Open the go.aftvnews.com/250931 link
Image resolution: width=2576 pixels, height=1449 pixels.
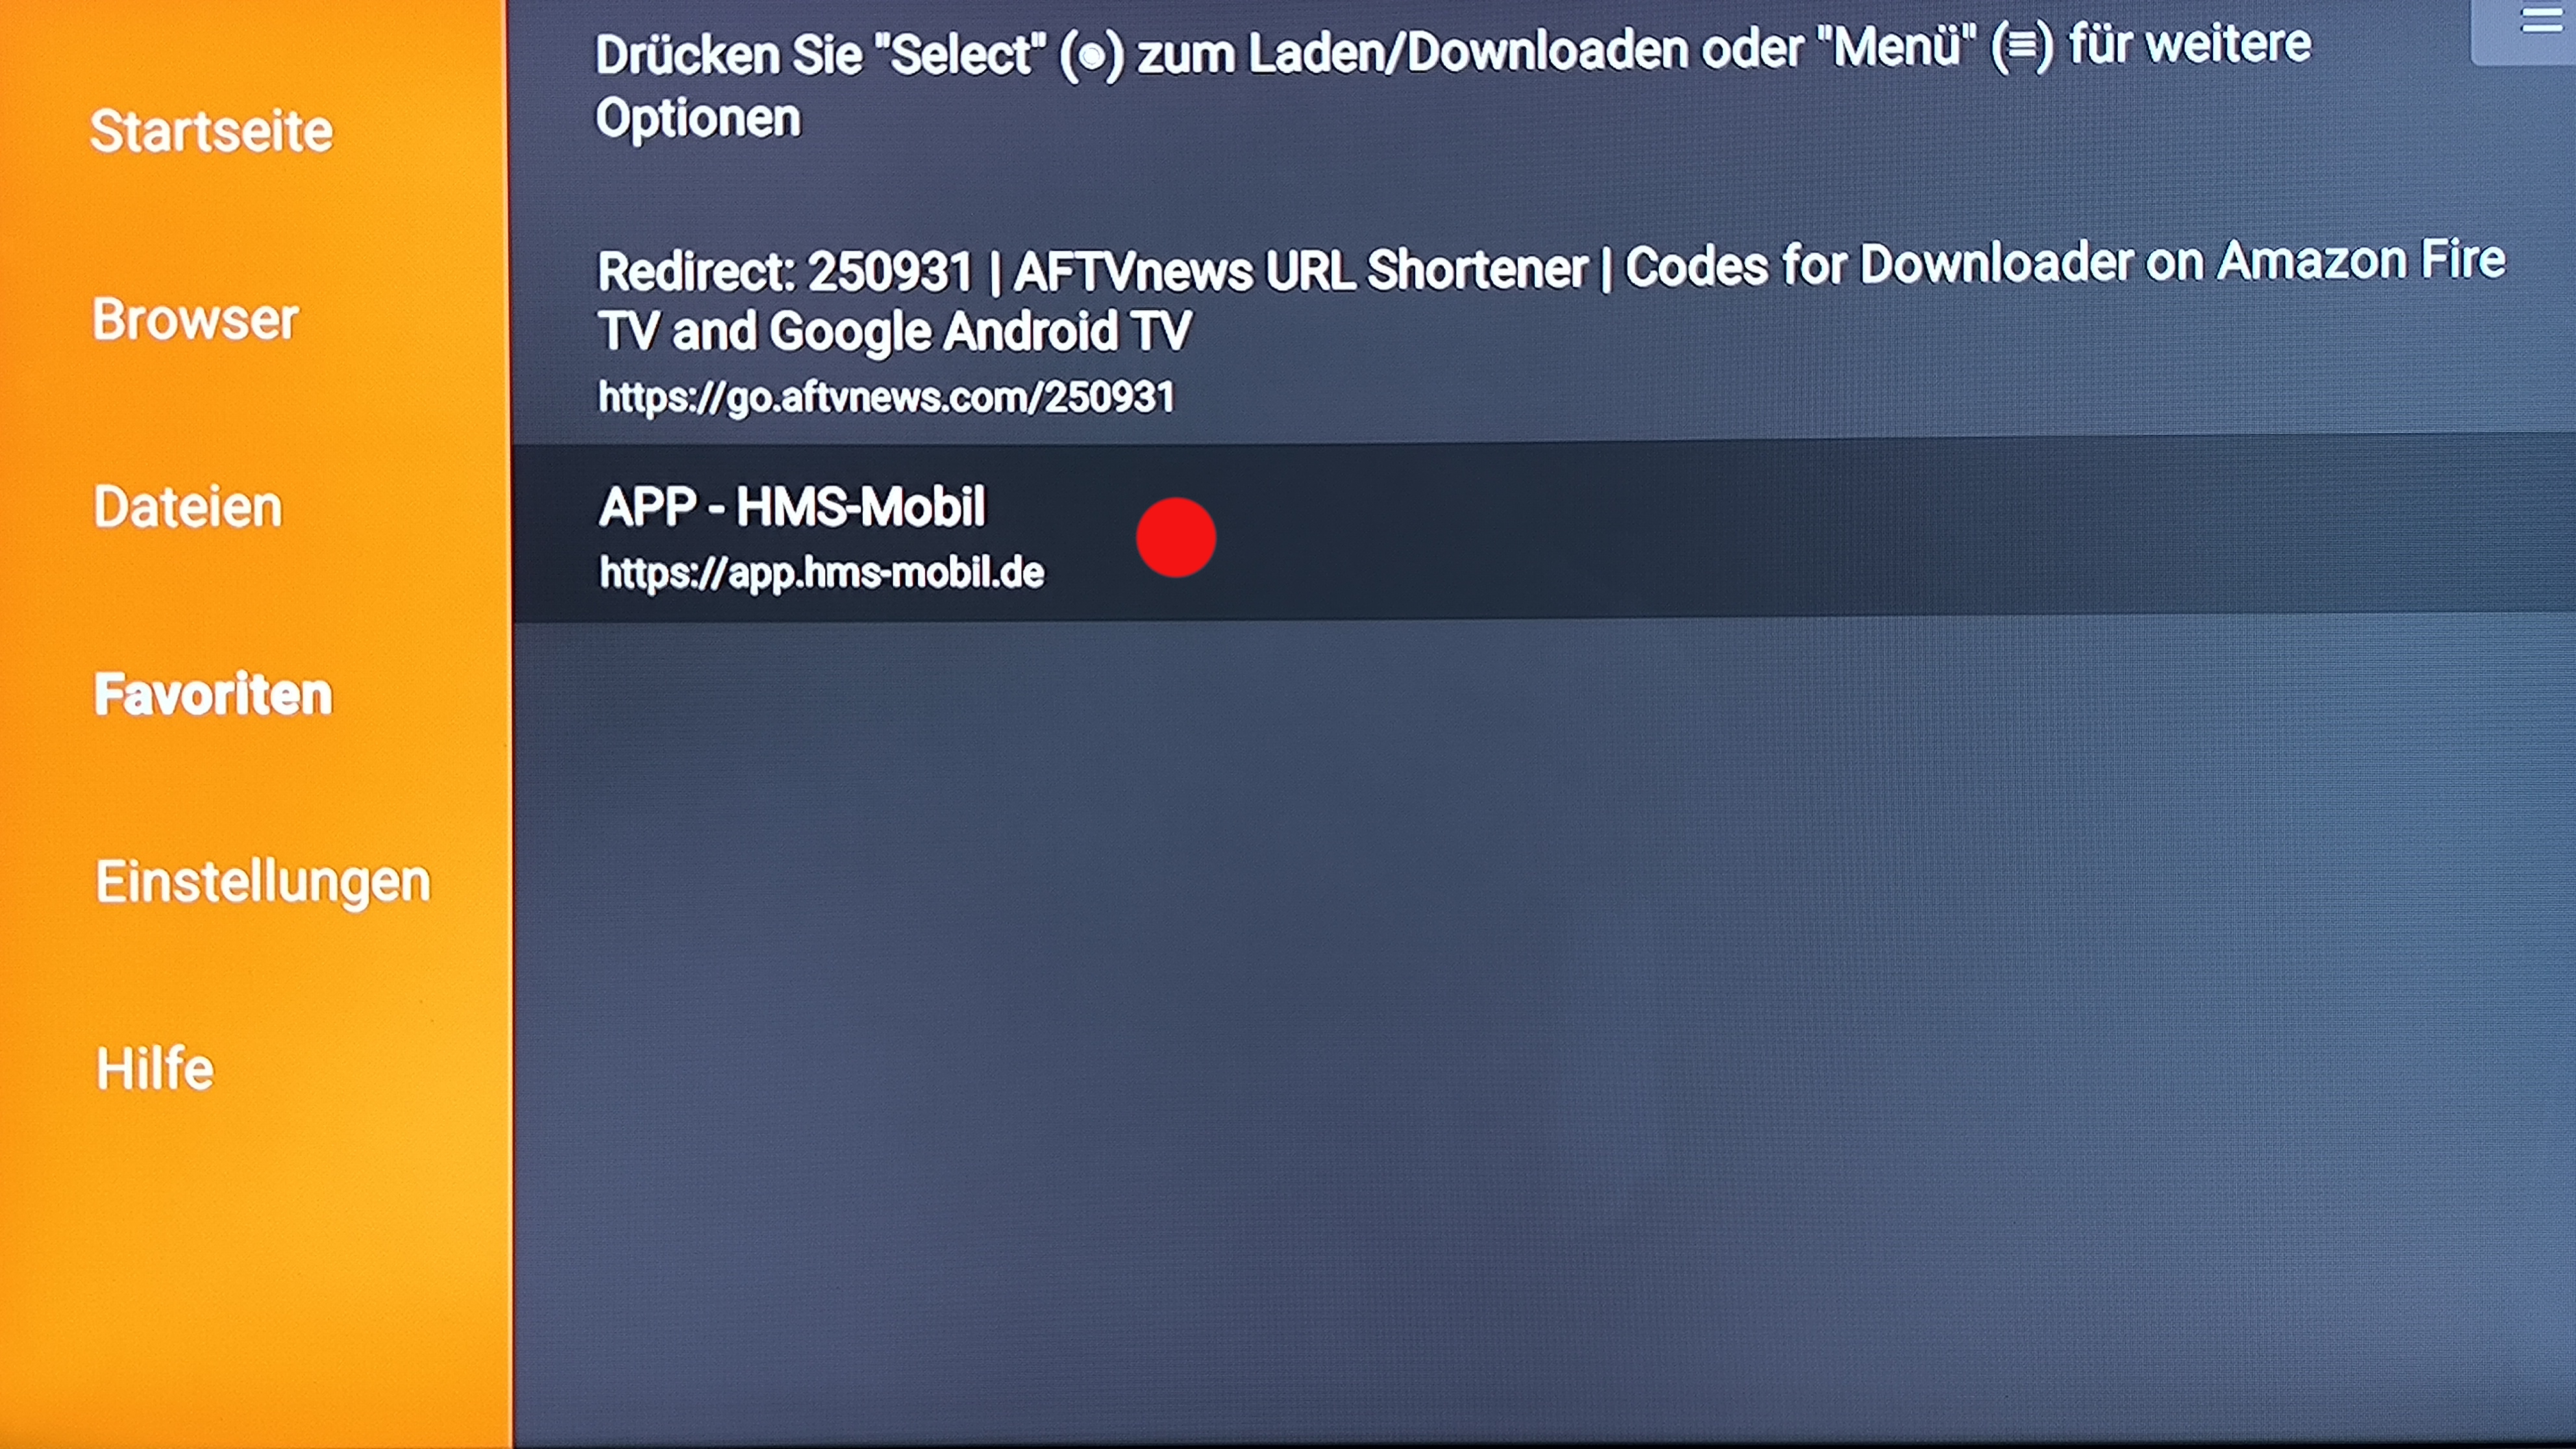pyautogui.click(x=886, y=397)
